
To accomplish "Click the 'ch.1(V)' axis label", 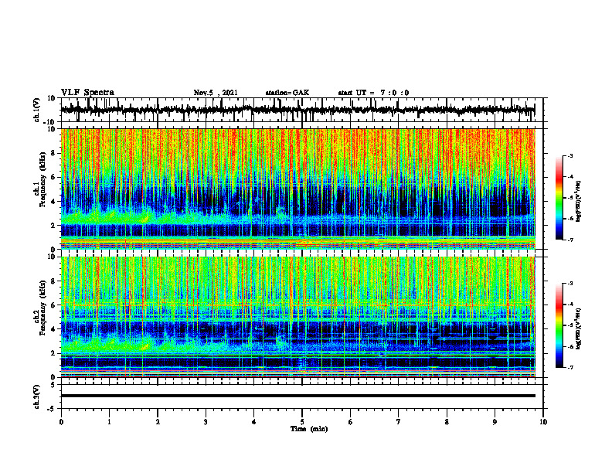I will pyautogui.click(x=37, y=110).
